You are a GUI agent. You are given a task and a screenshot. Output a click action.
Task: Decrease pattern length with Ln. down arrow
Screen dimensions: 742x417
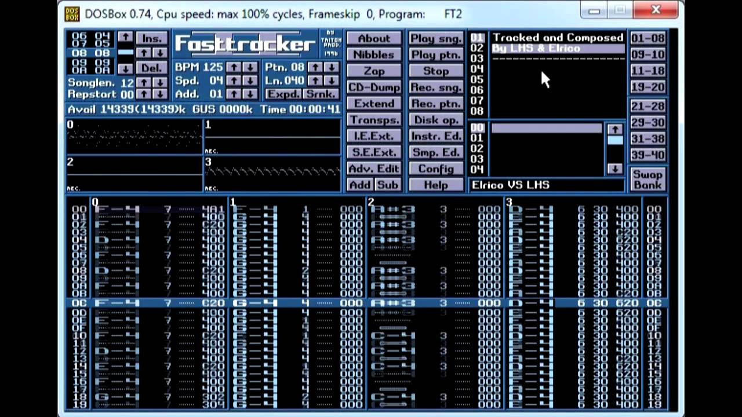click(x=332, y=81)
